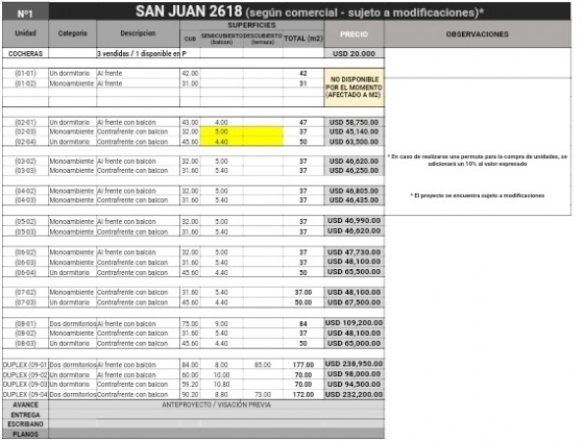Select the 'DESCUBIERTO (terraza)' sub-header
Image resolution: width=584 pixels, height=442 pixels.
pos(263,38)
